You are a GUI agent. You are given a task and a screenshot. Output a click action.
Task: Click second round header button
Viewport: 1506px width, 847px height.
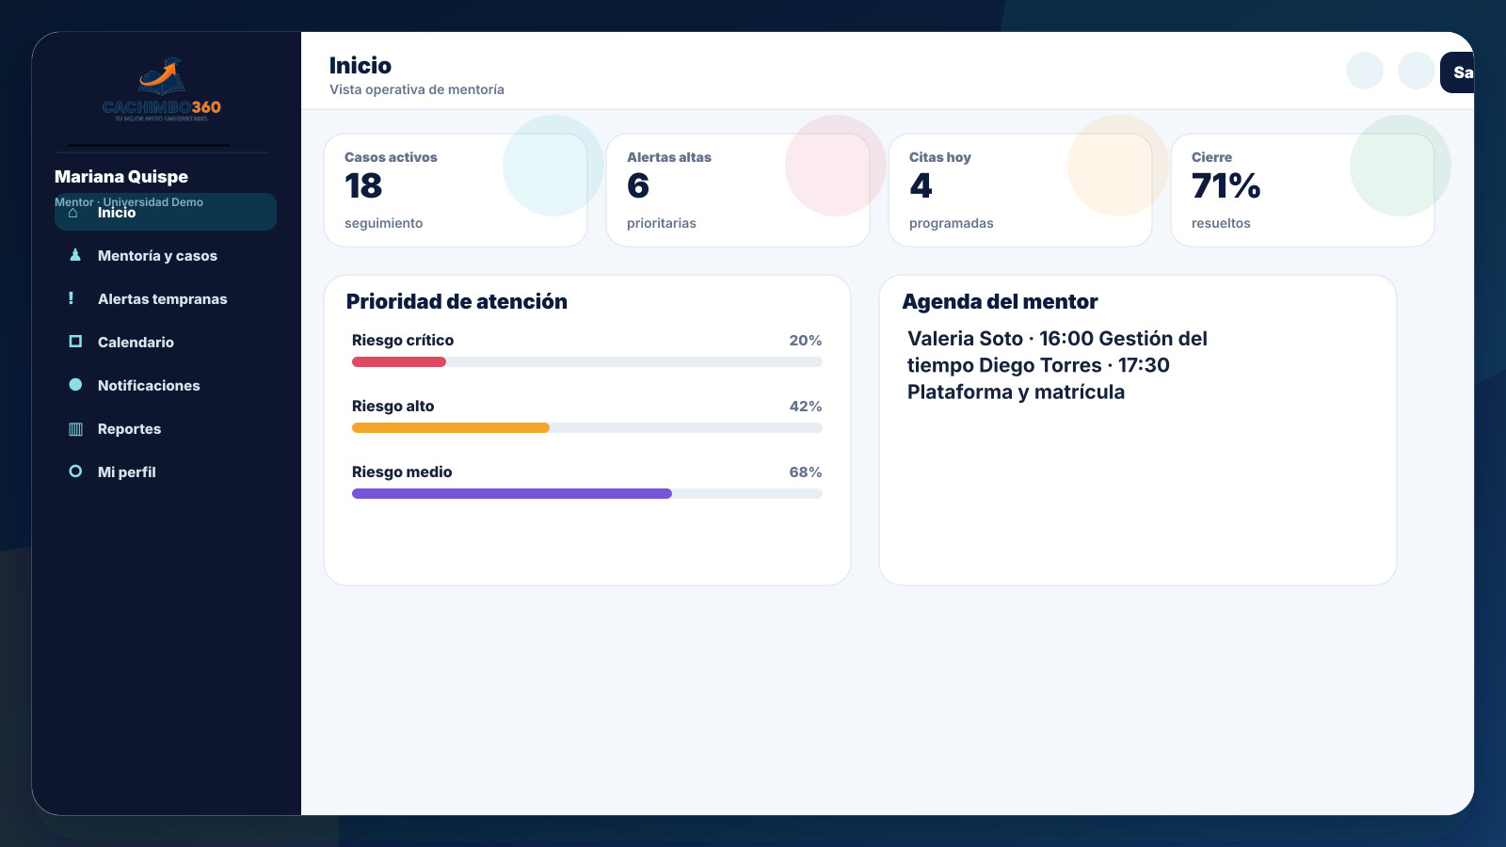(1417, 71)
